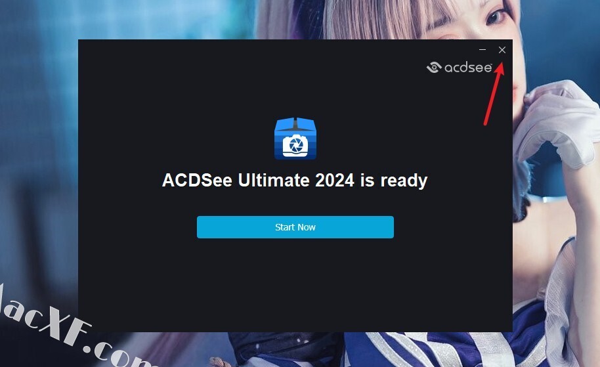Click the Start Now button
The image size is (600, 367).
pyautogui.click(x=295, y=227)
